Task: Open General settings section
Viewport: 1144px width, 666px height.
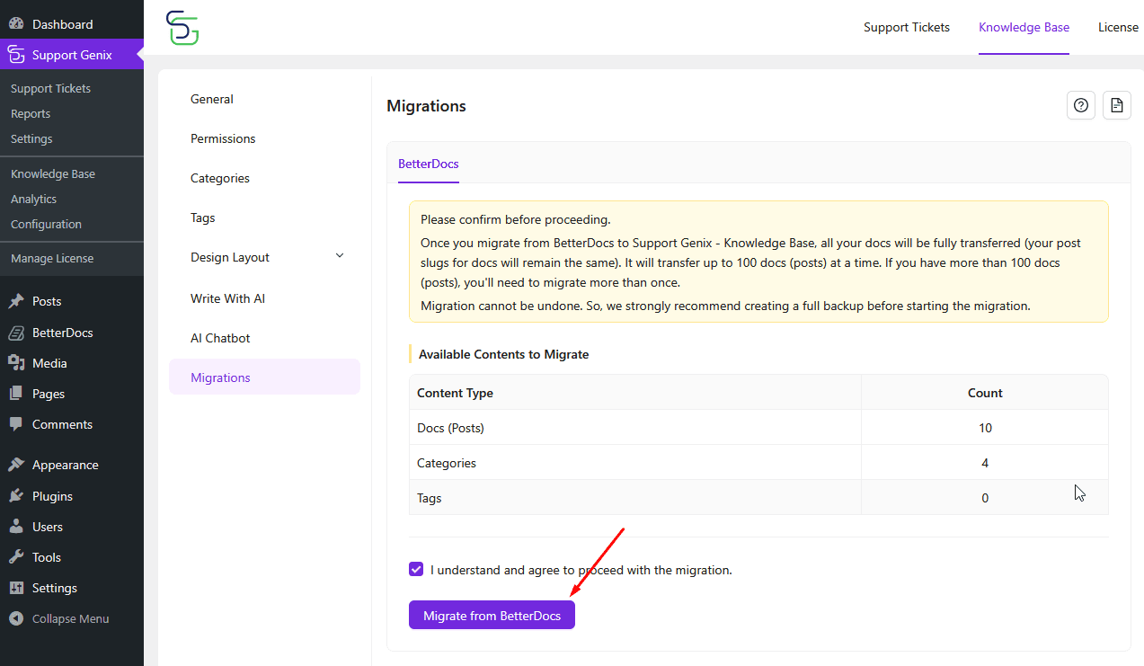Action: click(x=264, y=99)
